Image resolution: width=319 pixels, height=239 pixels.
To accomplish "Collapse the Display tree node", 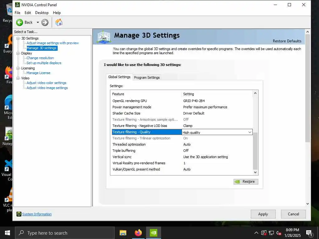I will click(18, 53).
